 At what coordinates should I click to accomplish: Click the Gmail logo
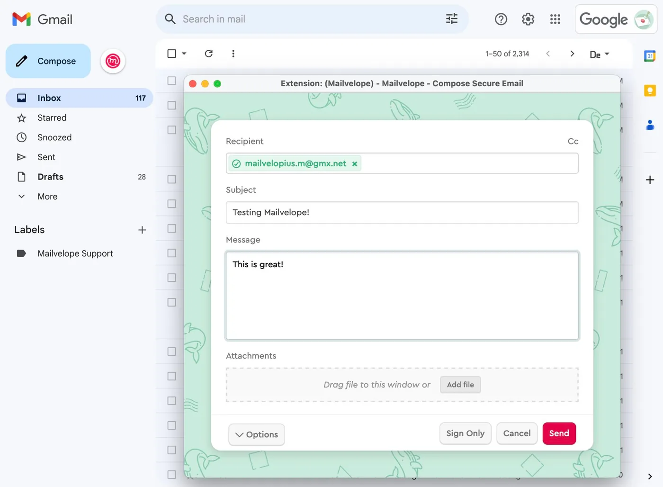(x=42, y=19)
